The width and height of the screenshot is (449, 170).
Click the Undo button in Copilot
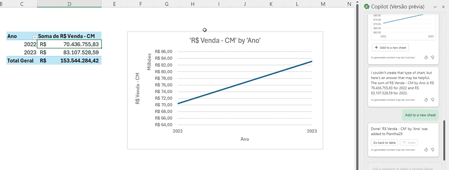(409, 142)
